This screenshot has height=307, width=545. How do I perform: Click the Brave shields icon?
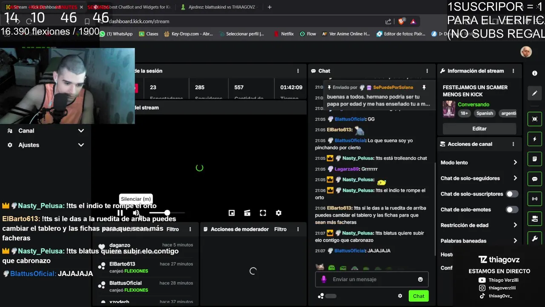pyautogui.click(x=401, y=21)
